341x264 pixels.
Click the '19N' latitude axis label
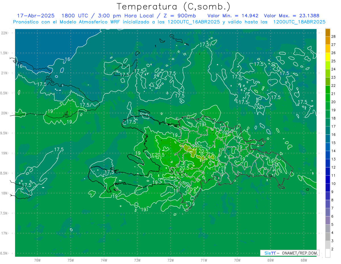(4, 153)
